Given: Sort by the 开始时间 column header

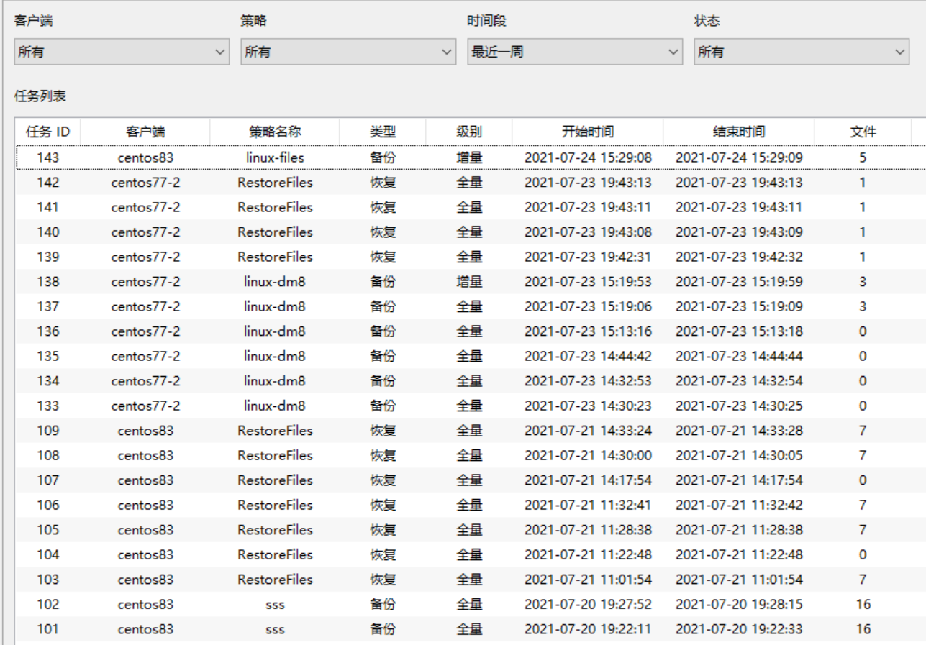Looking at the screenshot, I should [x=588, y=132].
